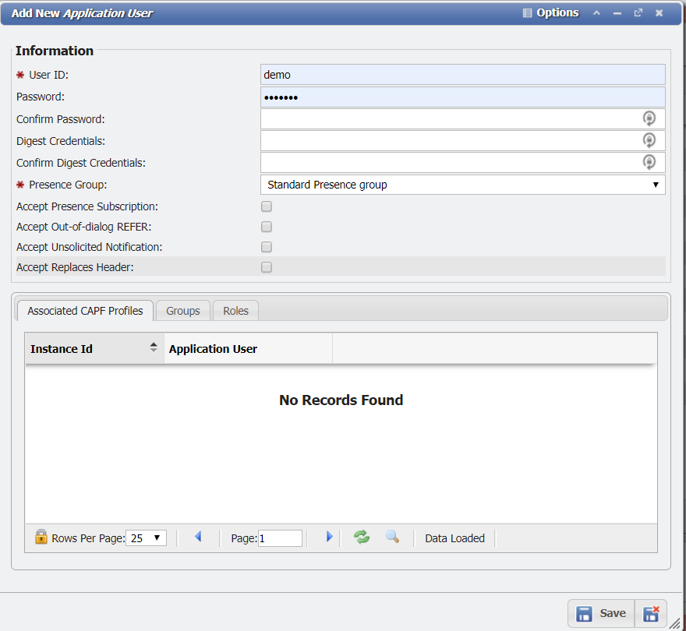Refresh the CAPF profiles table
The width and height of the screenshot is (686, 631).
click(x=361, y=537)
